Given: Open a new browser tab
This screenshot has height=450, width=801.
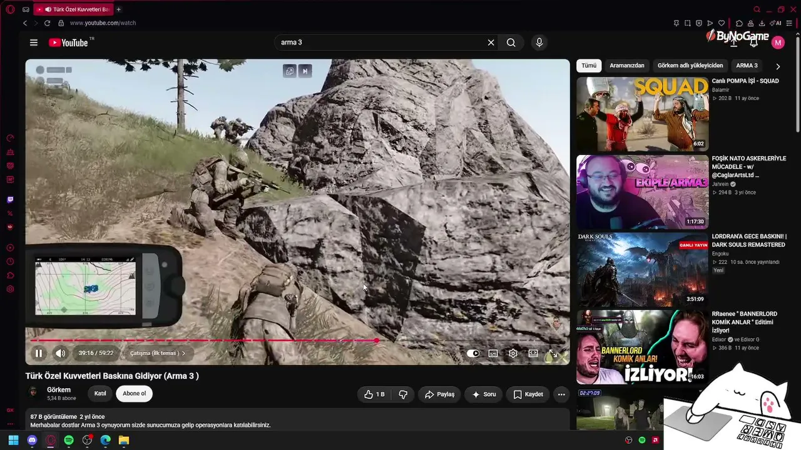Looking at the screenshot, I should pyautogui.click(x=118, y=9).
